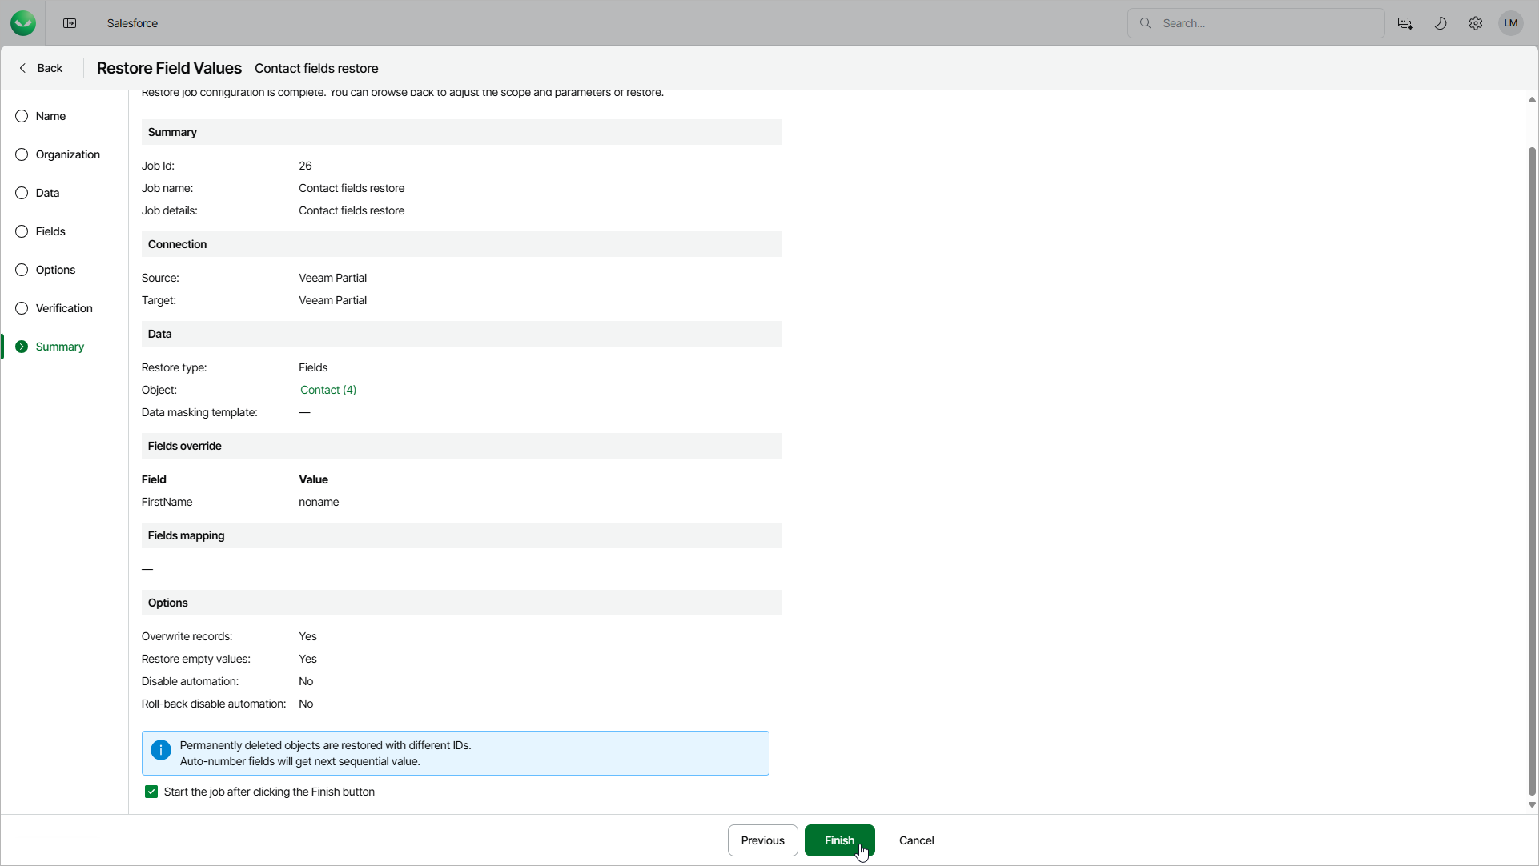Go to the Verification step
1539x866 pixels.
point(64,308)
